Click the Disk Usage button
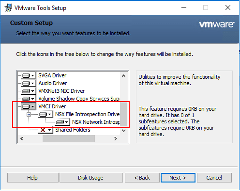This screenshot has width=240, height=191. coord(91,178)
